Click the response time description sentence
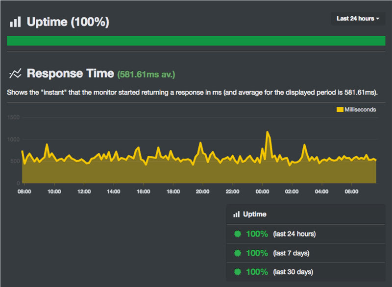The height and width of the screenshot is (287, 392). coord(192,93)
